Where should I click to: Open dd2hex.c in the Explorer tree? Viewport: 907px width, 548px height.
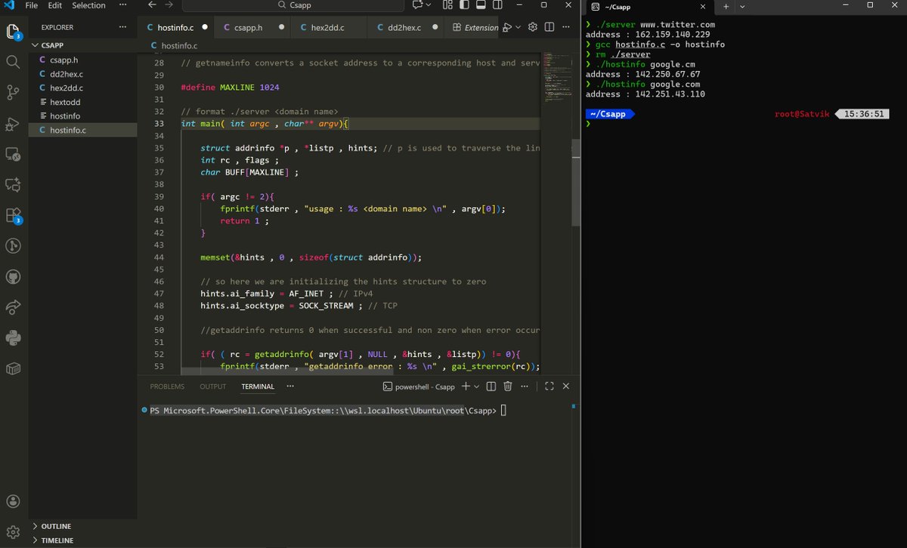[x=83, y=74]
